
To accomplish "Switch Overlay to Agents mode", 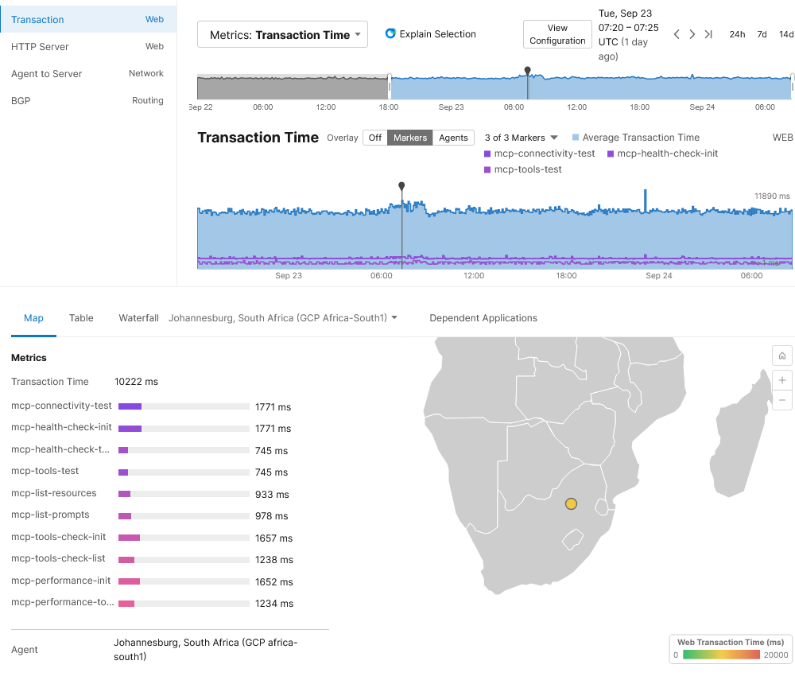I will coord(453,138).
